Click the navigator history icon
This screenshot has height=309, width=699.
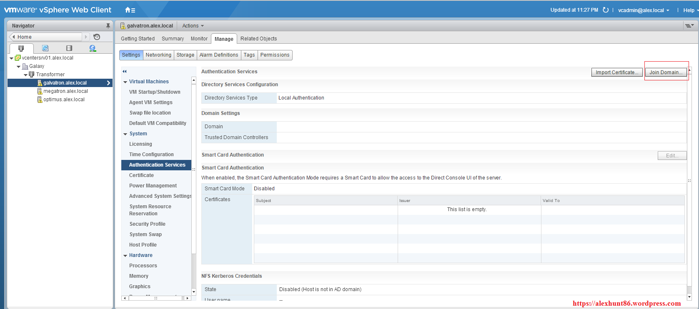coord(97,37)
